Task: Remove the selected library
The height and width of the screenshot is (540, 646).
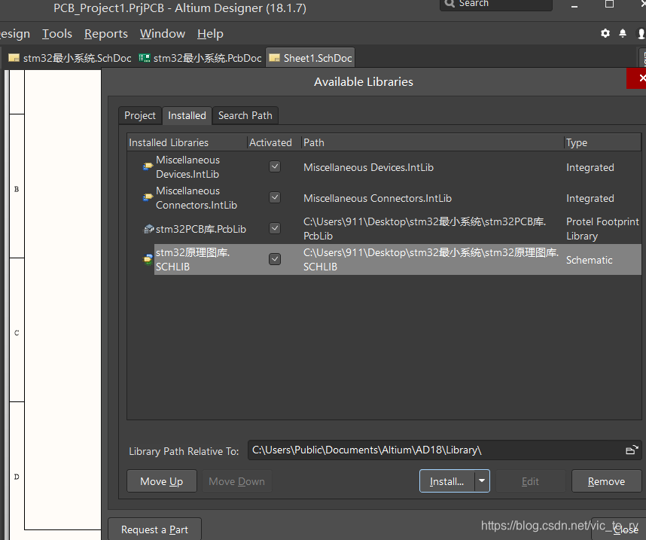Action: [x=606, y=481]
